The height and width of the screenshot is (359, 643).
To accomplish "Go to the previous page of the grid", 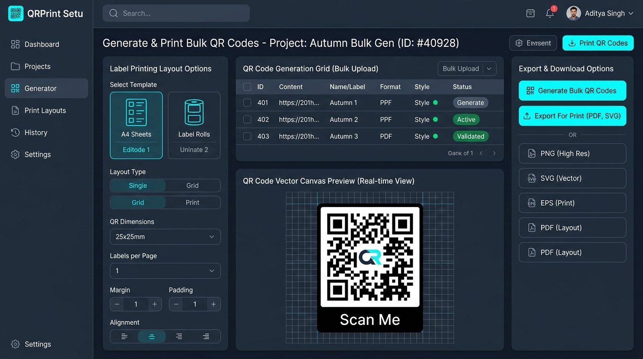I will tap(481, 153).
